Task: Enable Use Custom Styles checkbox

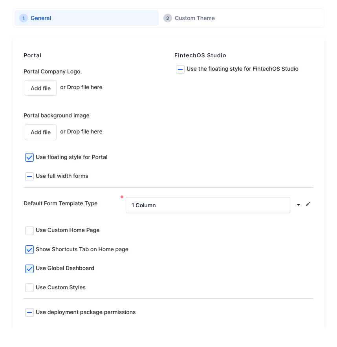Action: pos(29,288)
